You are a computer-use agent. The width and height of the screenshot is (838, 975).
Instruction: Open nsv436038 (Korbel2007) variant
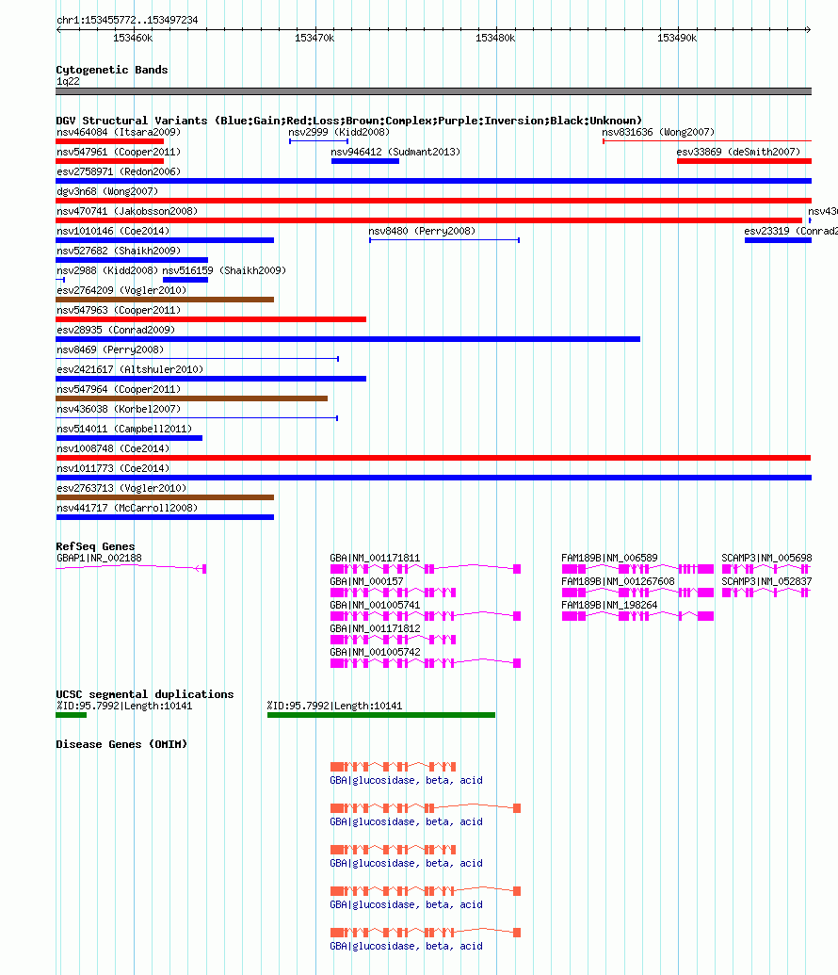pyautogui.click(x=197, y=418)
